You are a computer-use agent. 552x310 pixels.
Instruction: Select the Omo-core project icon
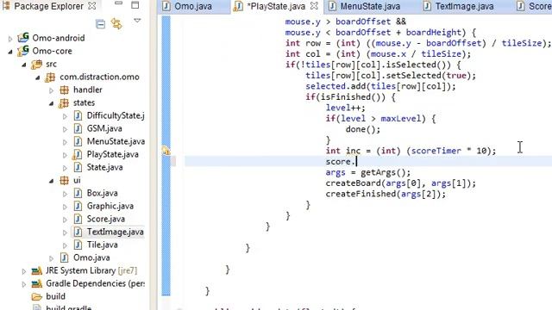point(23,50)
